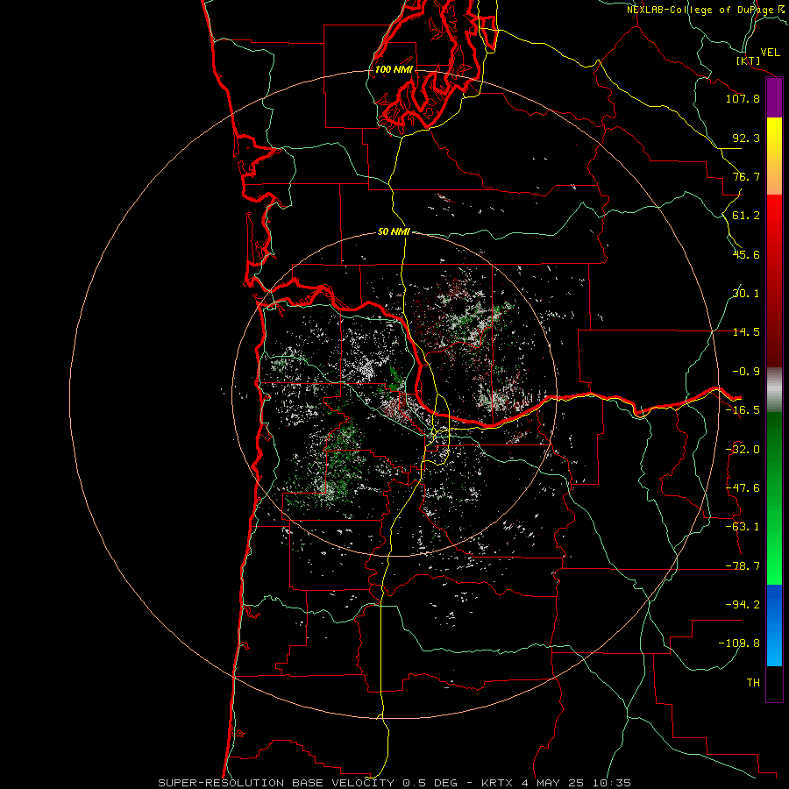Click the 14.5 velocity scale value
Screen dimensions: 789x789
click(746, 332)
